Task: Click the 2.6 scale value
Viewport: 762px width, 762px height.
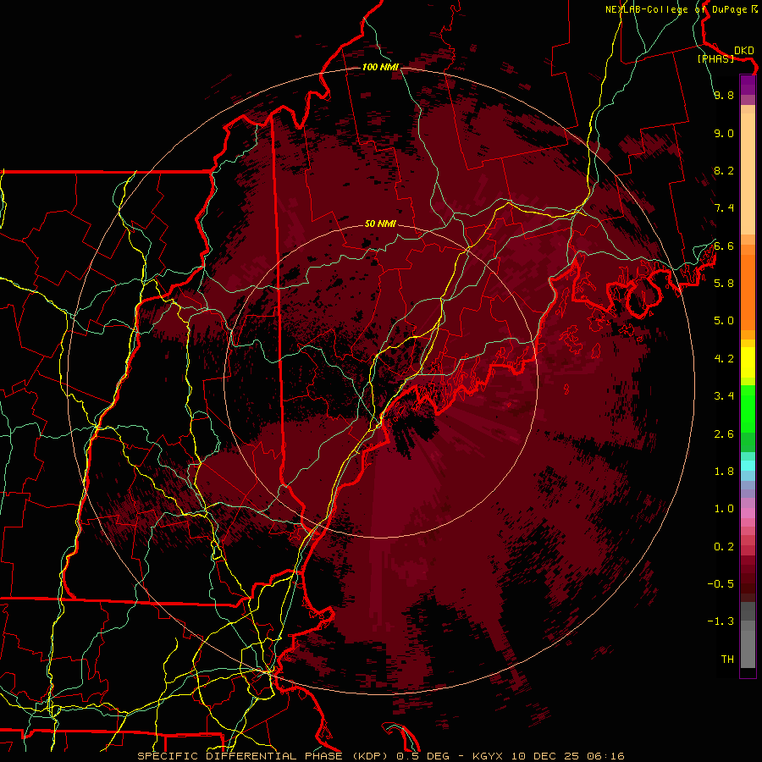Action: point(724,434)
